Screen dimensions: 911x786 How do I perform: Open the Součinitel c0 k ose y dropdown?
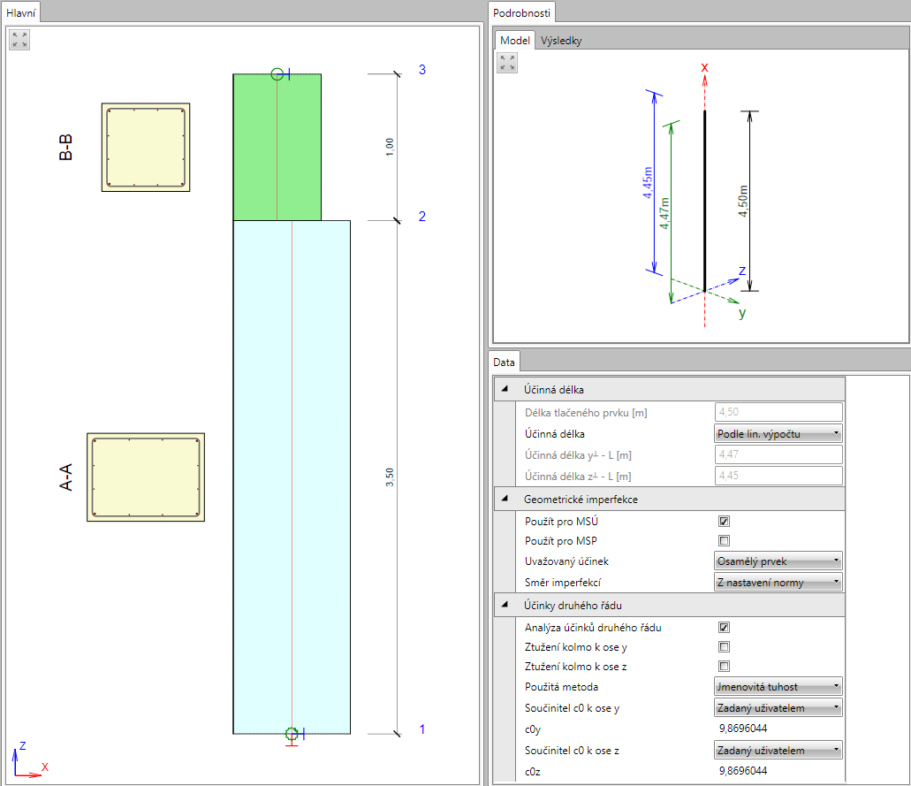pos(778,707)
